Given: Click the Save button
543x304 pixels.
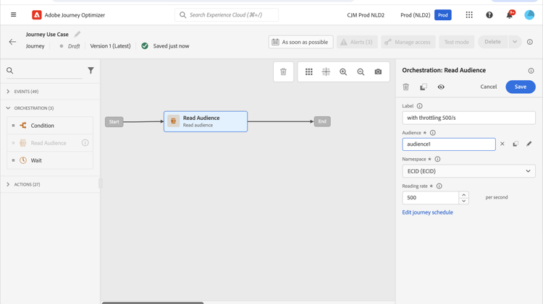Looking at the screenshot, I should coord(520,87).
